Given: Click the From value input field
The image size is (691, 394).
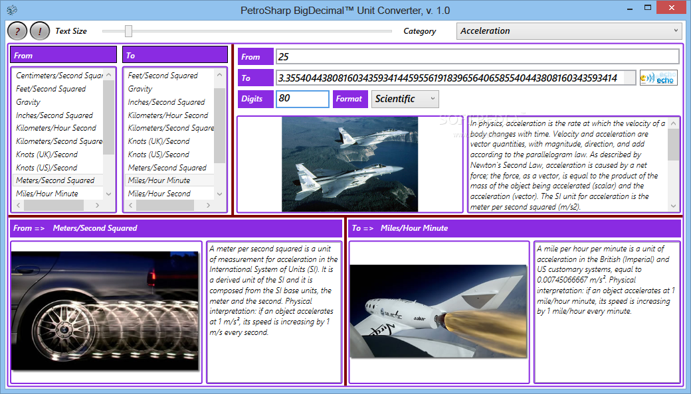Looking at the screenshot, I should (x=477, y=57).
